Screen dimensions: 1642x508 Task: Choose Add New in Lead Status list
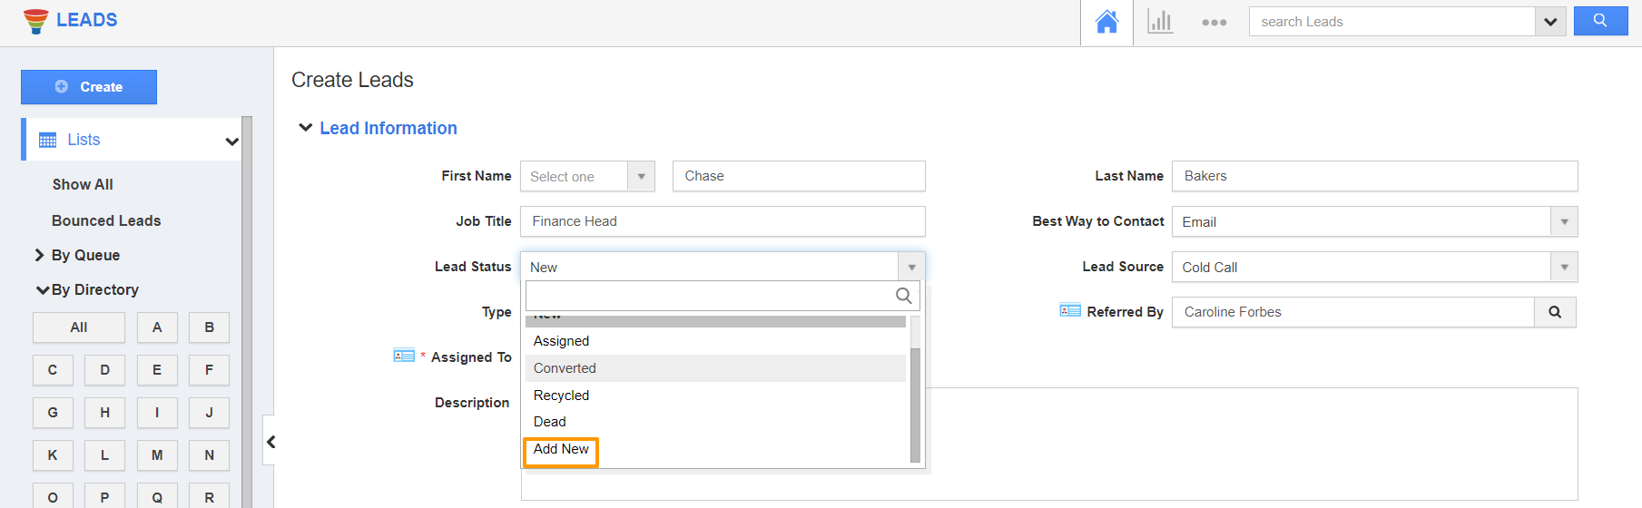(561, 449)
